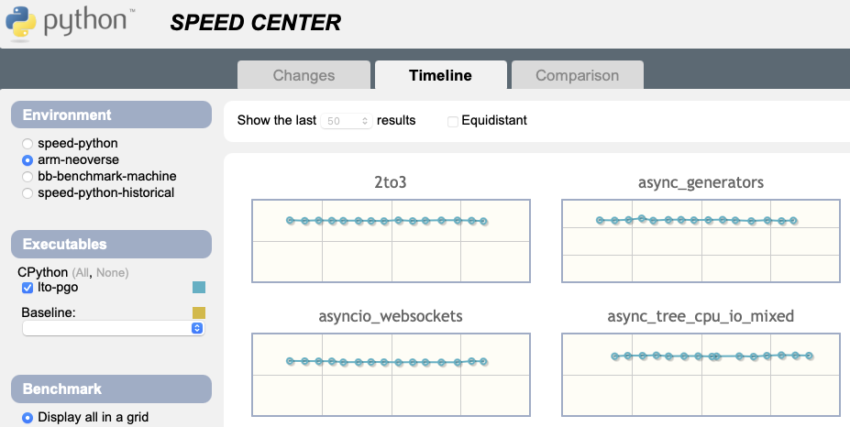Select speed-python-historical environment
Image resolution: width=850 pixels, height=427 pixels.
tap(28, 192)
